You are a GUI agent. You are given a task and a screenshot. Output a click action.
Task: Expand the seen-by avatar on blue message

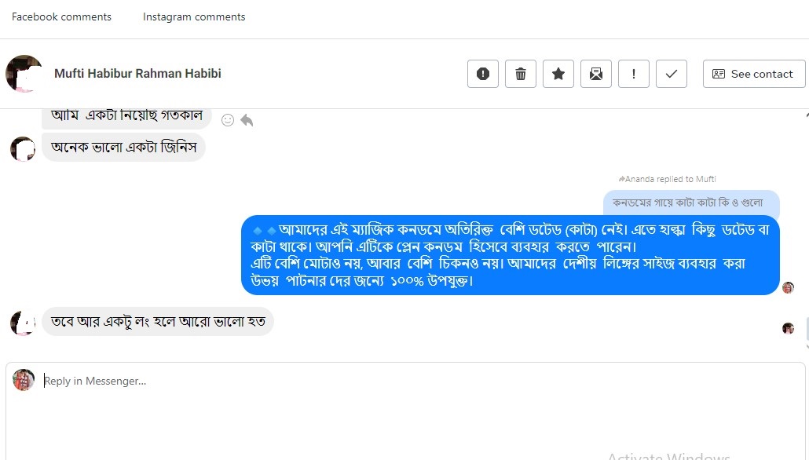(788, 287)
